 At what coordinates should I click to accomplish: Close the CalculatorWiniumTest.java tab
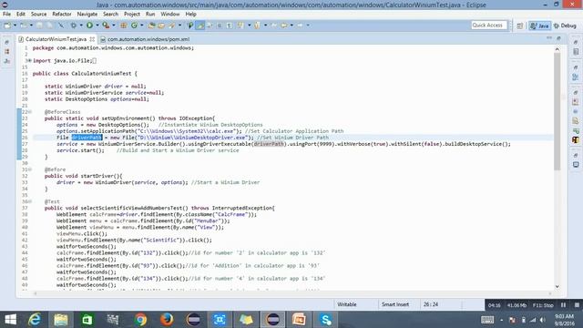[x=92, y=39]
